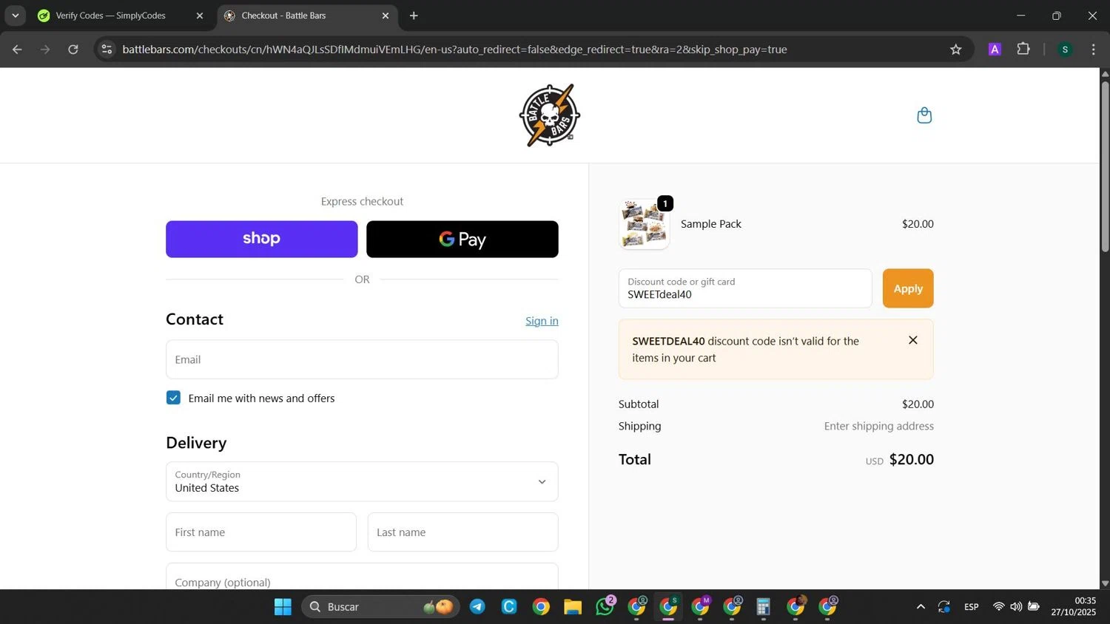Open Telegram from the taskbar
This screenshot has width=1110, height=624.
coord(477,607)
